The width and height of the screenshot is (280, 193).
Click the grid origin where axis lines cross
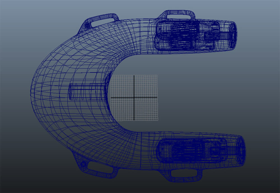pyautogui.click(x=134, y=97)
